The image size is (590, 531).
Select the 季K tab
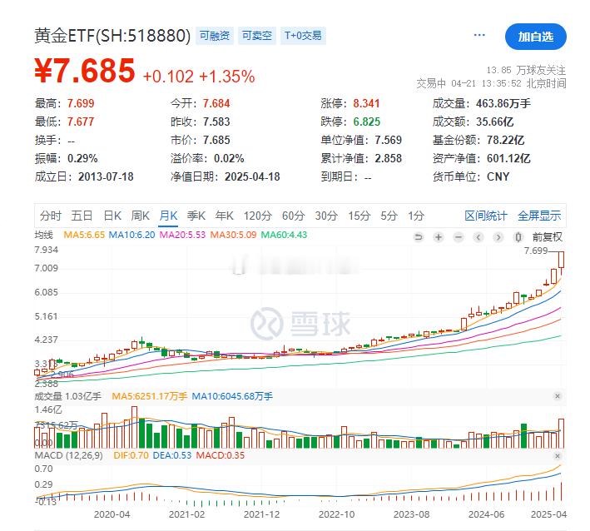click(x=196, y=216)
